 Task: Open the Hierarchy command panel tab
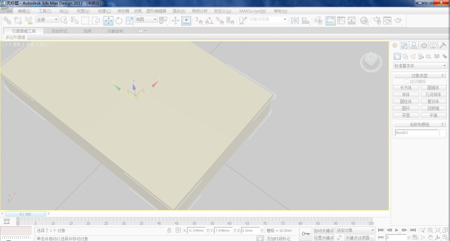[x=414, y=46]
